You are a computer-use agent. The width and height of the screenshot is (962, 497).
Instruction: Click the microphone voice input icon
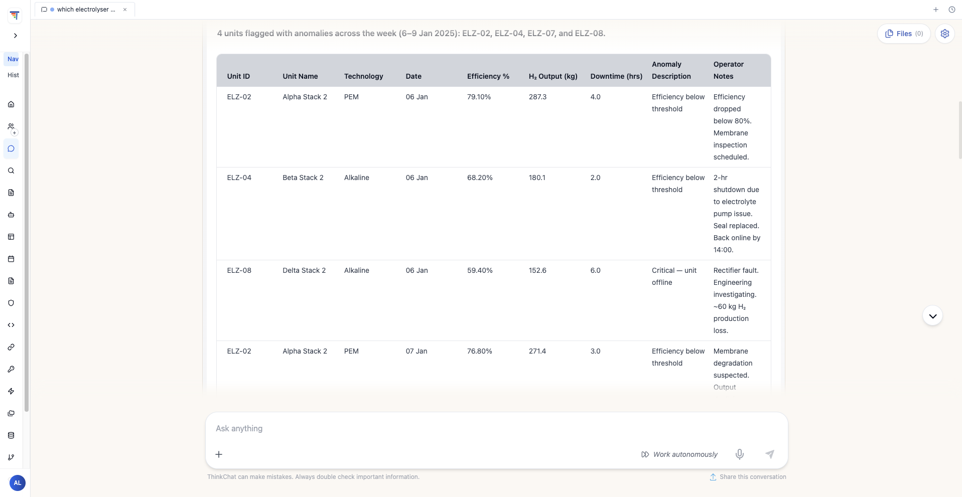pyautogui.click(x=740, y=454)
